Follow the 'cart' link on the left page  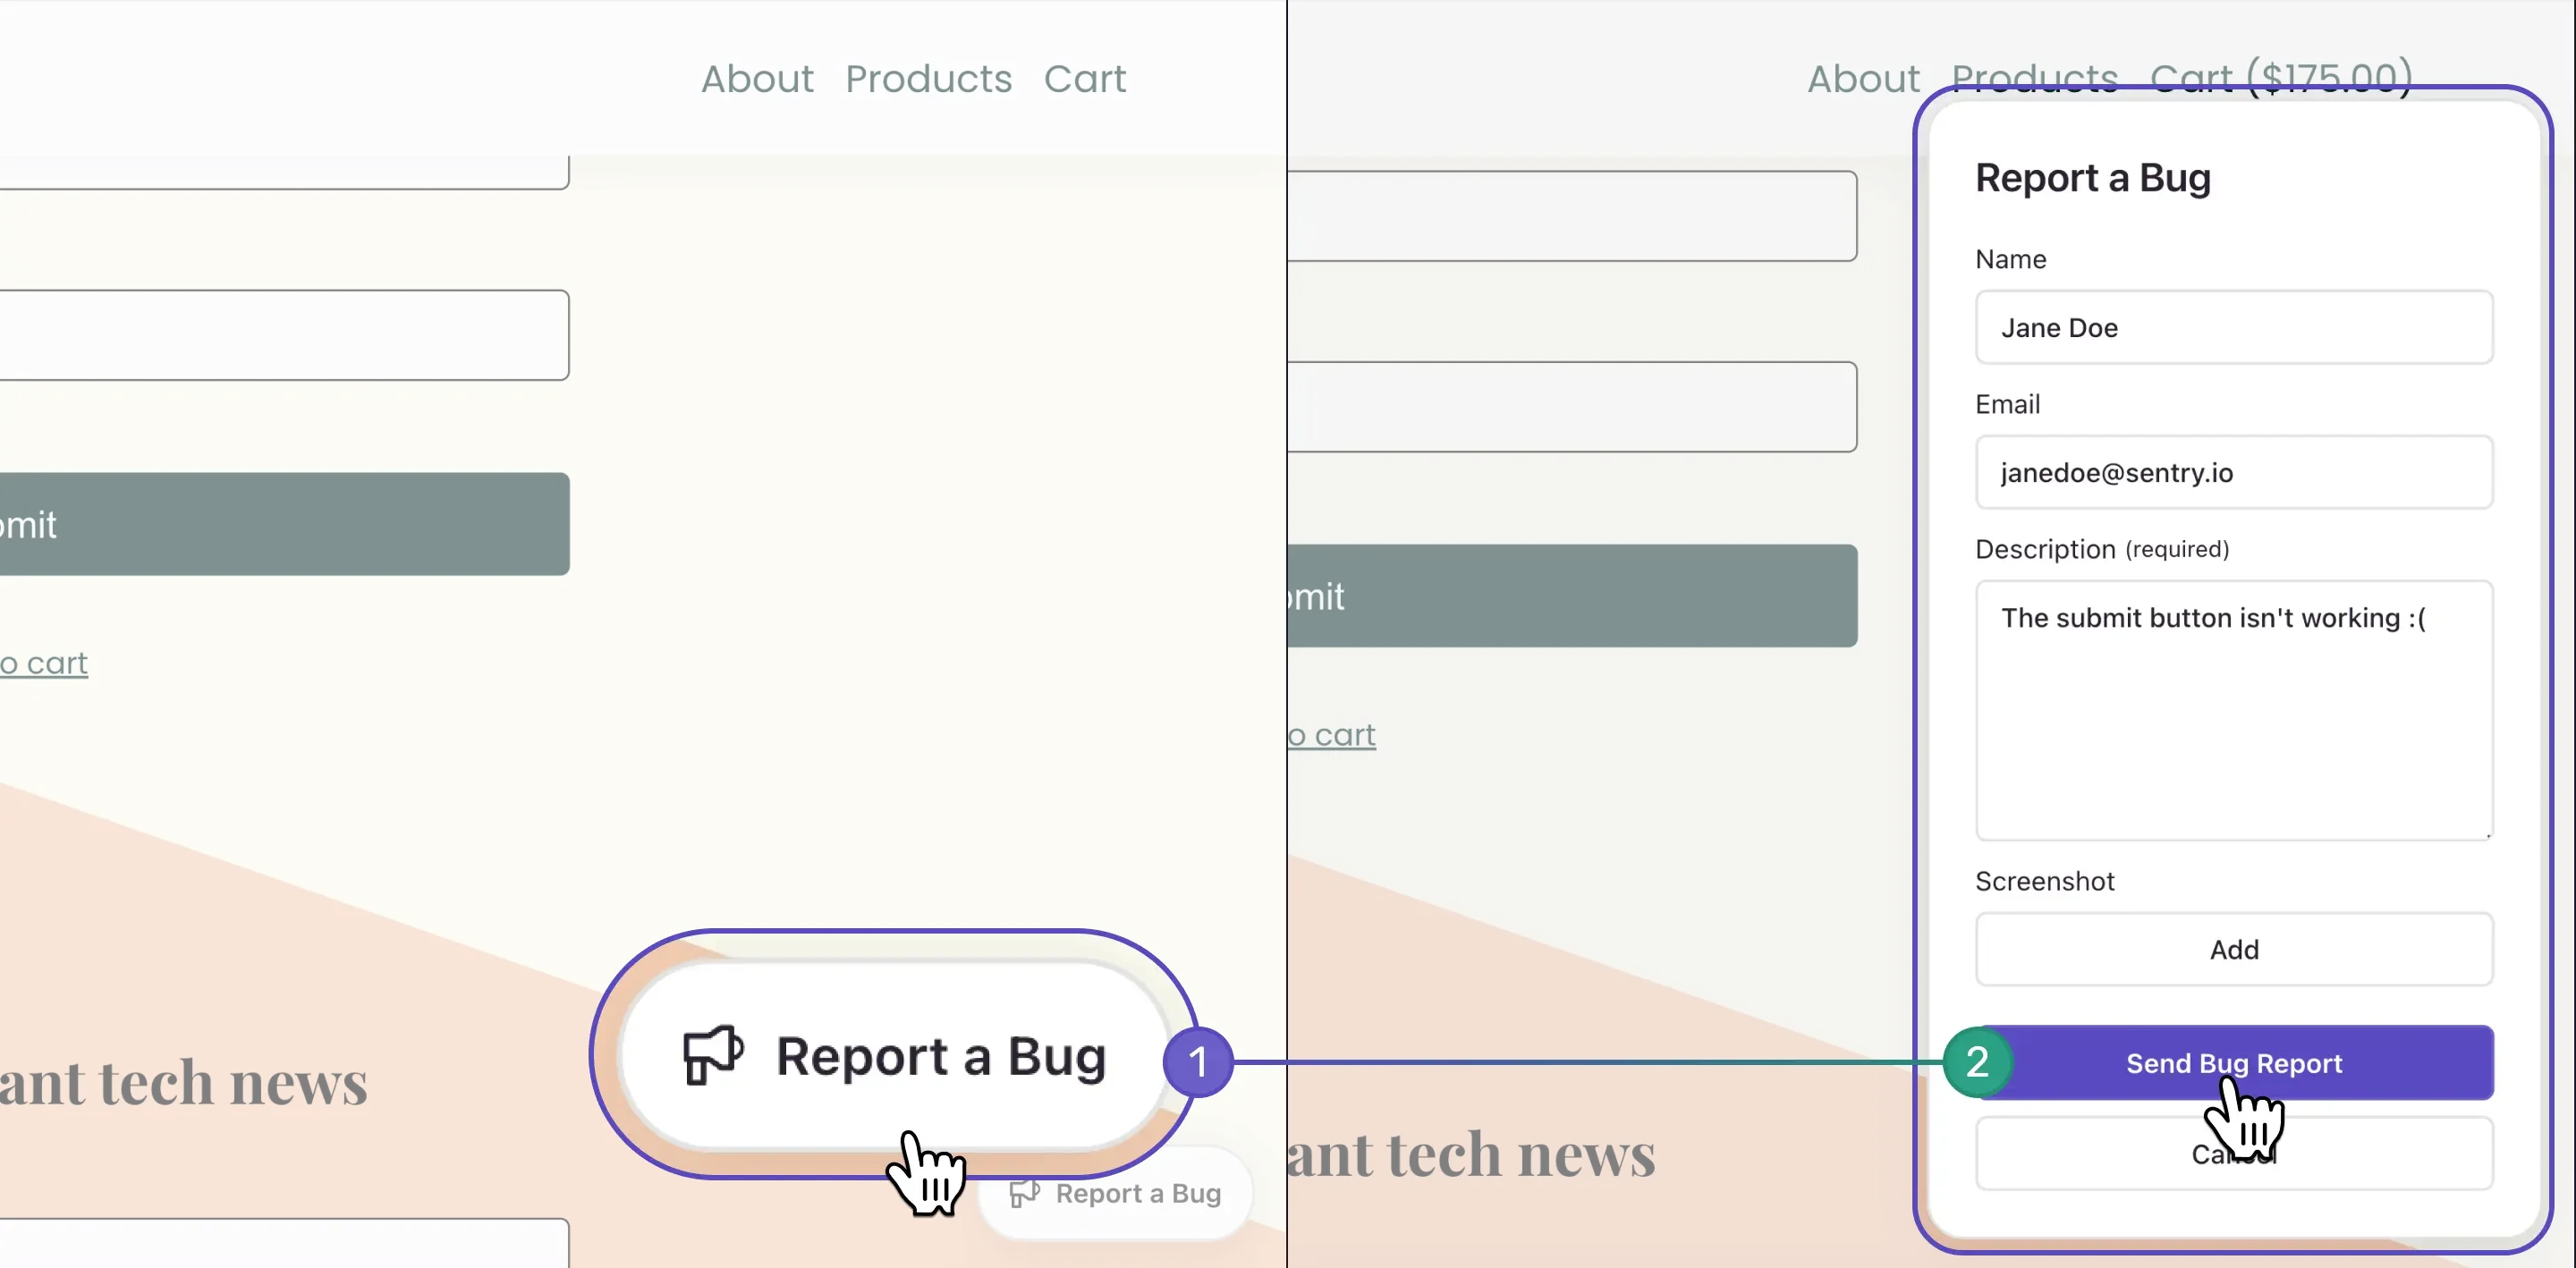click(44, 663)
